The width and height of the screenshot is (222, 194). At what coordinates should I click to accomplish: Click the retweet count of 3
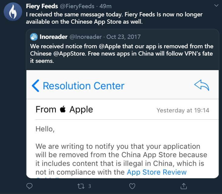coord(90,185)
